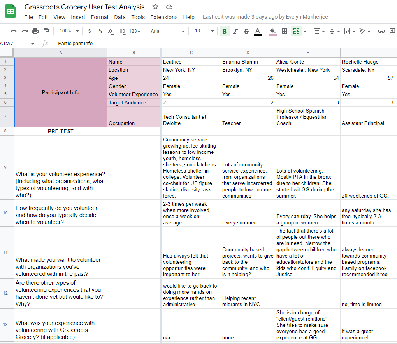Toggle Italic formatting
This screenshot has width=397, height=344.
coord(235,31)
